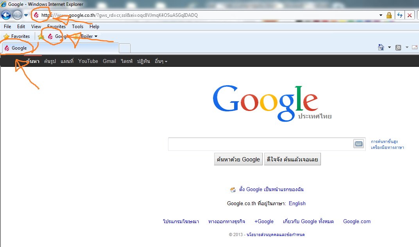This screenshot has width=419, height=247.
Task: Click the Stop loading X button
Action: 409,15
